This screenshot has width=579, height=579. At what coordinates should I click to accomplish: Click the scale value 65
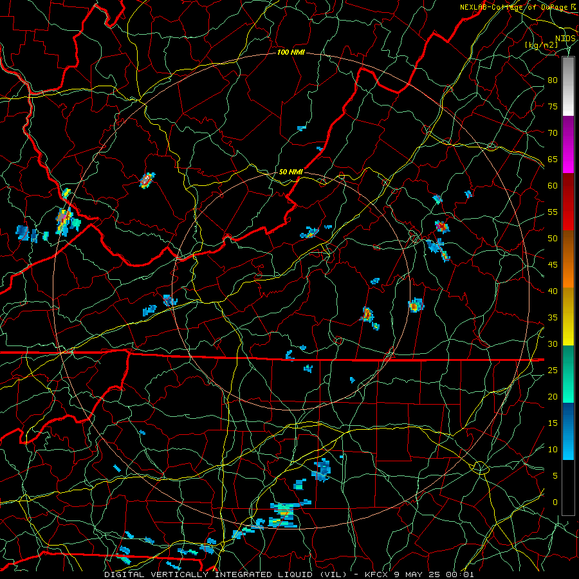click(x=553, y=159)
